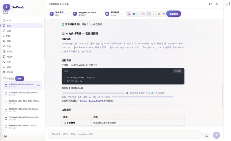This screenshot has height=141, width=231.
Task: Open the 文件 section in sidebar
Action: pos(22,20)
